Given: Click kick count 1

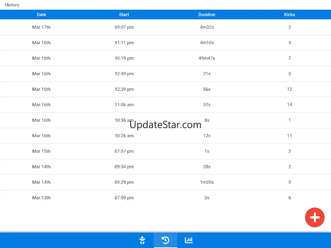Looking at the screenshot, I should [x=289, y=120].
